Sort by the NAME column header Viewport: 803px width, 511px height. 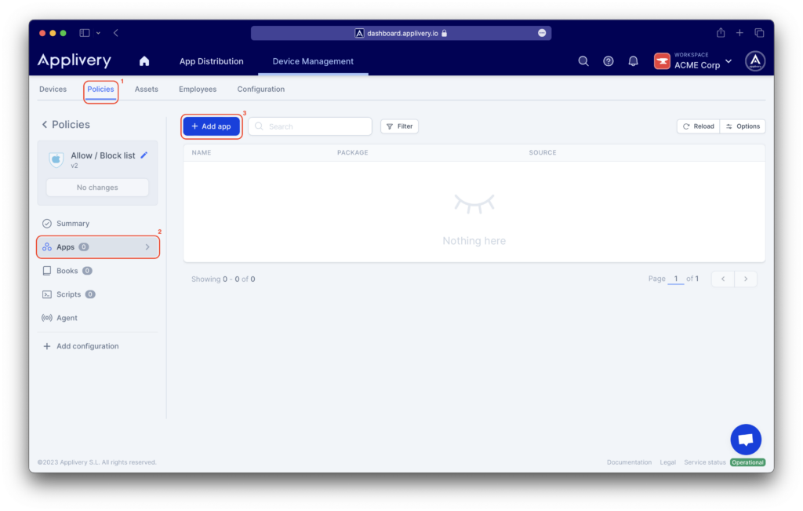point(202,153)
